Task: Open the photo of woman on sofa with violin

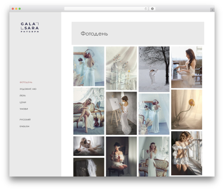Action: coord(89,111)
